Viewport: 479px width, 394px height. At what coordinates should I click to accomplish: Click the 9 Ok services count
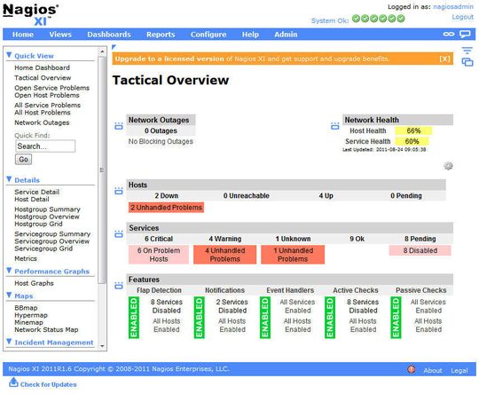357,239
